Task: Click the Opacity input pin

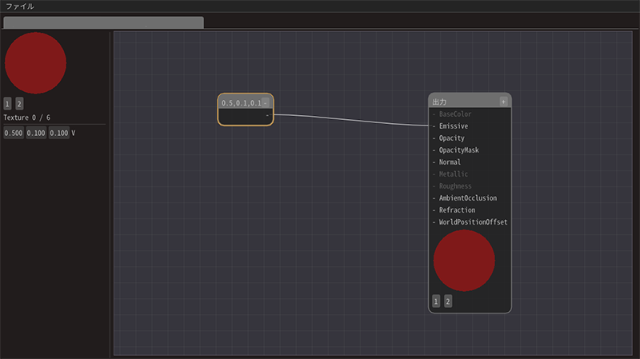Action: pyautogui.click(x=434, y=138)
